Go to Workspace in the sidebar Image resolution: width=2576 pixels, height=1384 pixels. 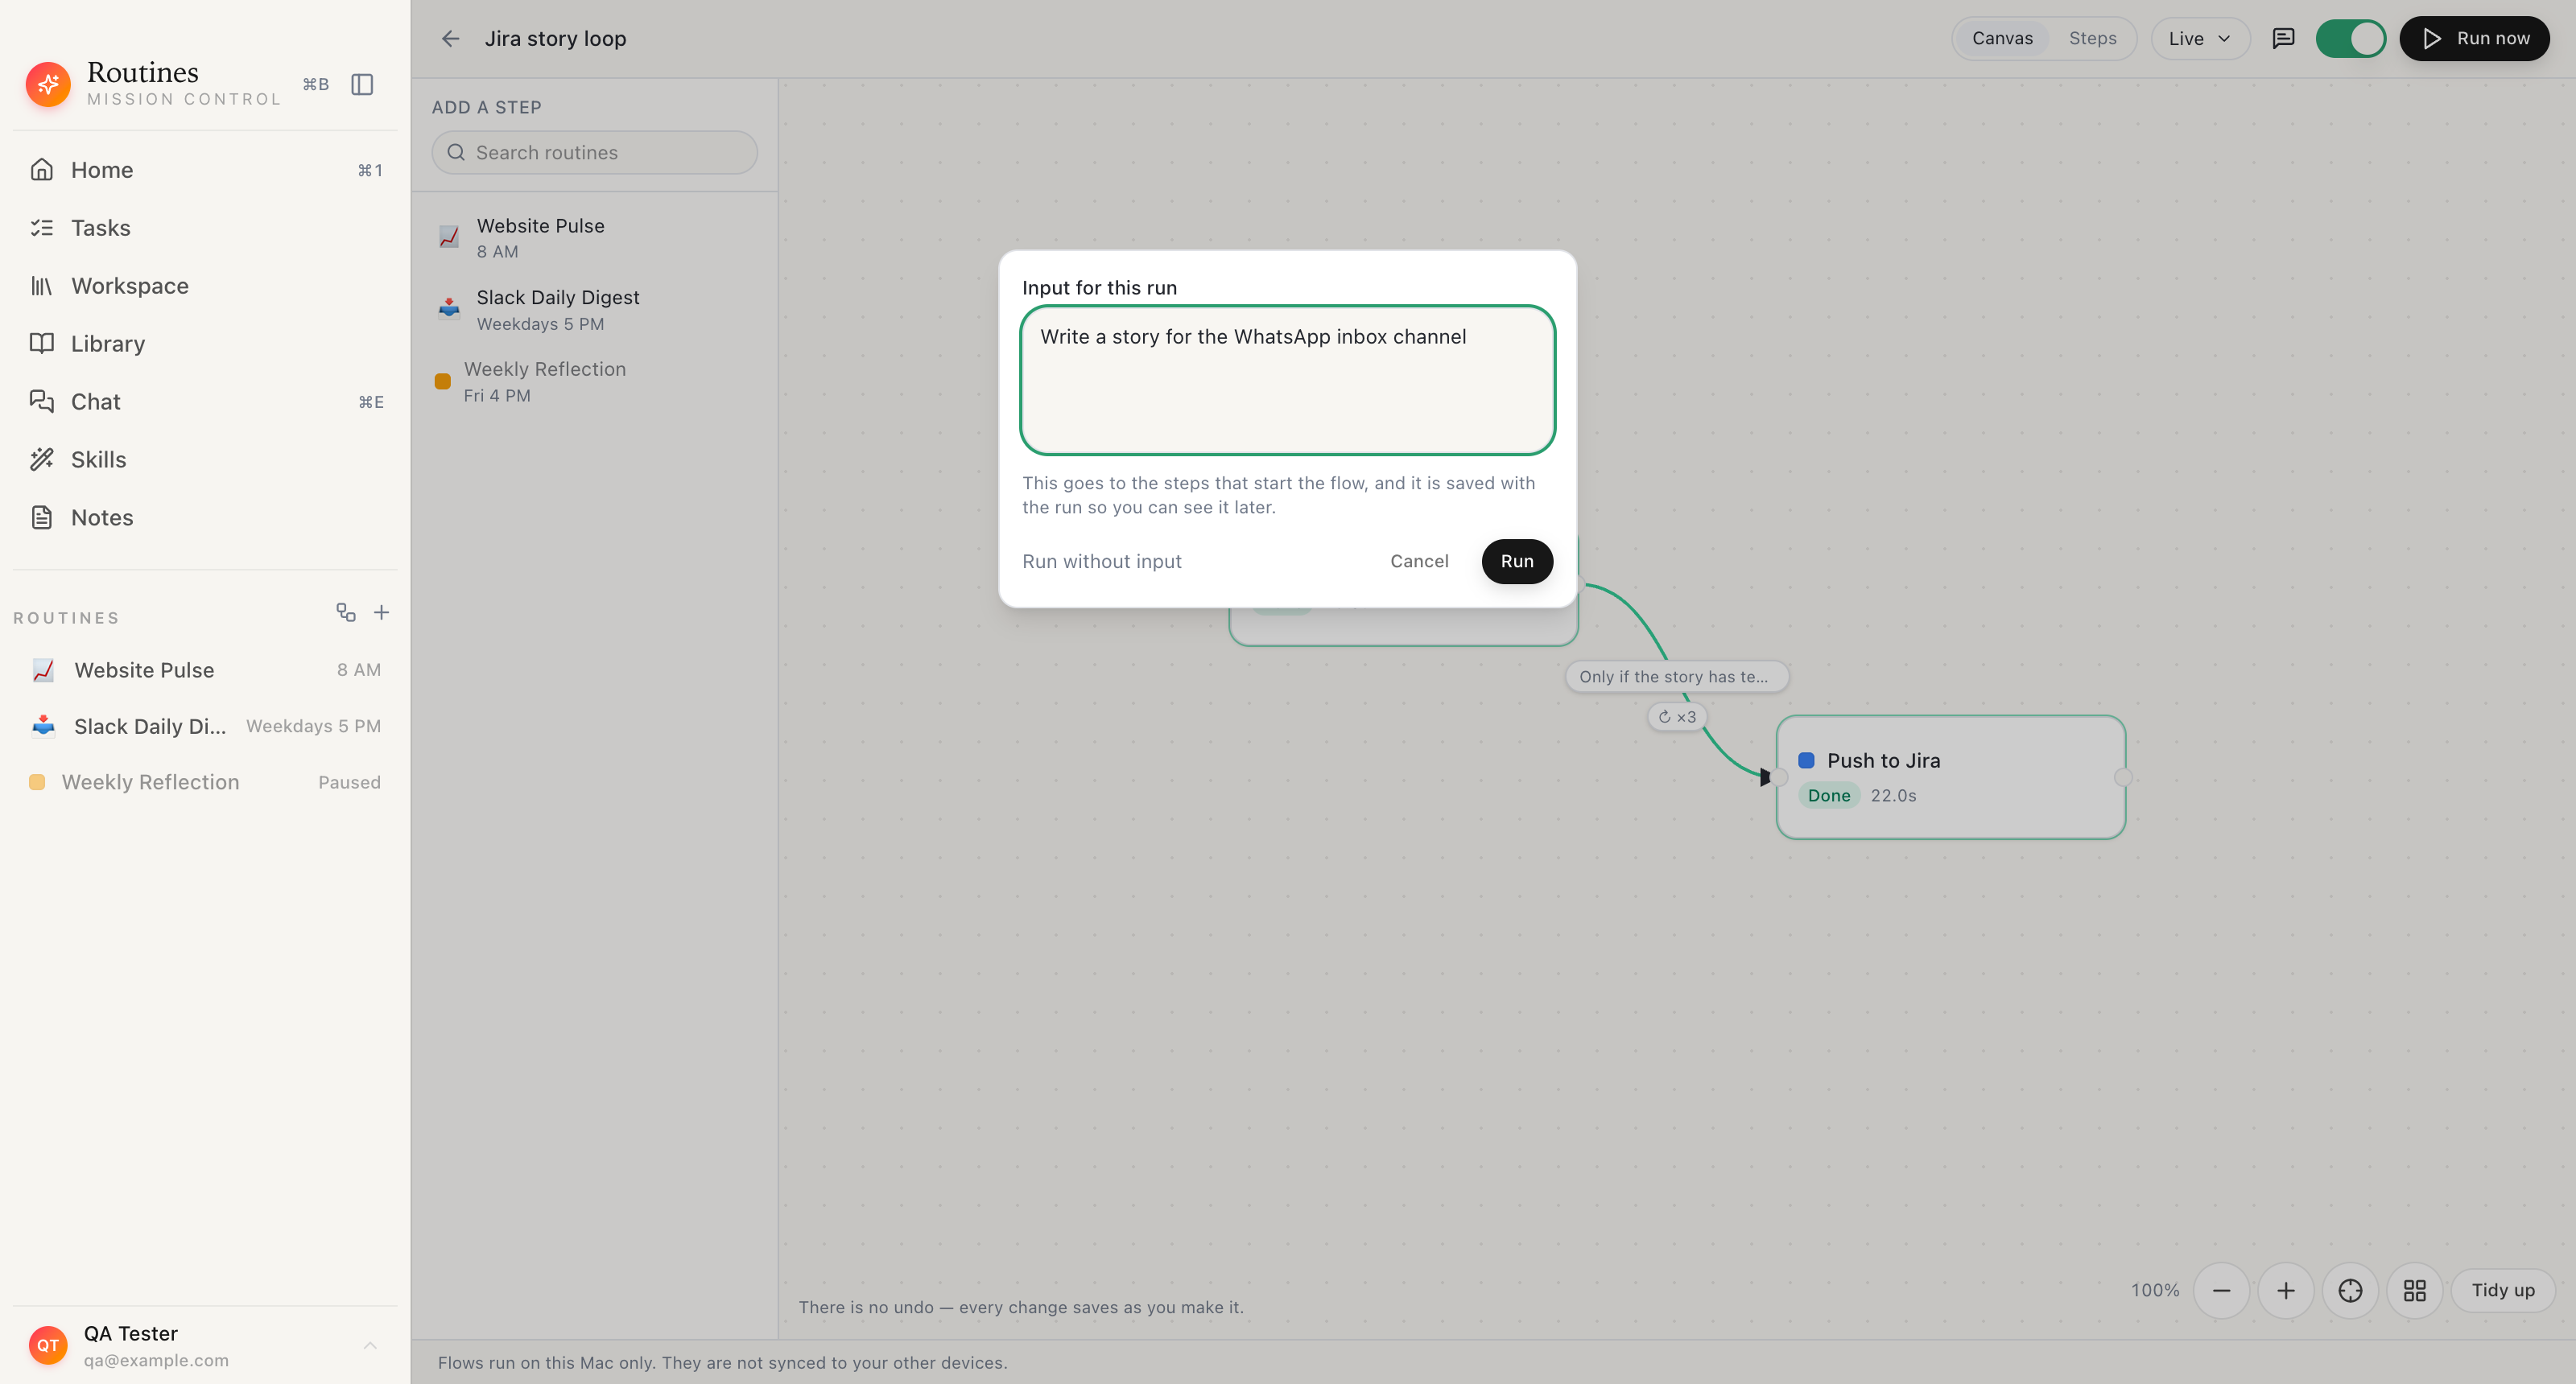(205, 286)
